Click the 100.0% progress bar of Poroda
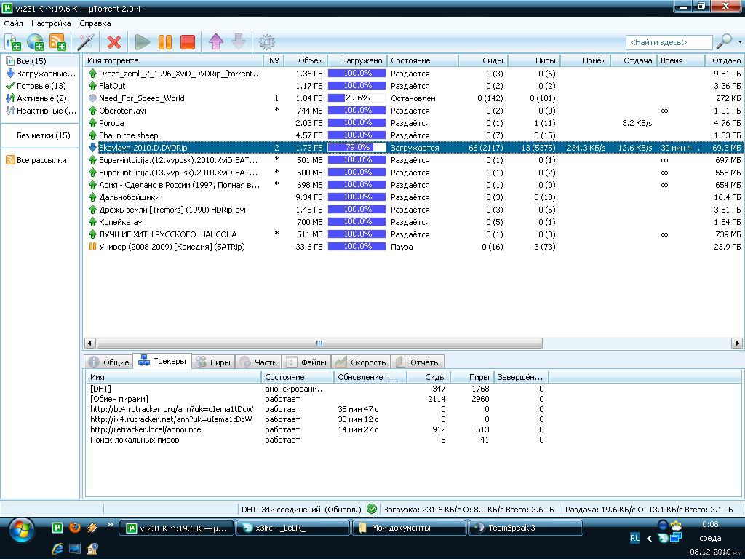This screenshot has width=745, height=559. [x=356, y=122]
